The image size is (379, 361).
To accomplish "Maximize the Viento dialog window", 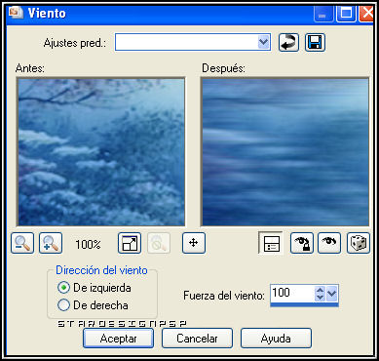I will 346,13.
